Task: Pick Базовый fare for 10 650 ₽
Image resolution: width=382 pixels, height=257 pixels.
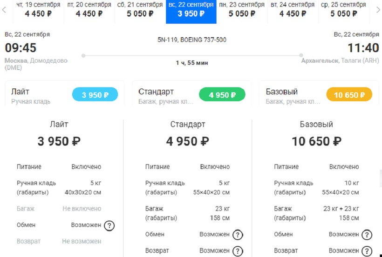Action: (x=349, y=95)
